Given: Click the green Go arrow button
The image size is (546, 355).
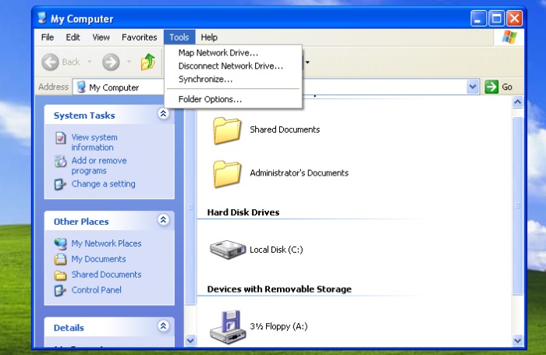Looking at the screenshot, I should [491, 87].
